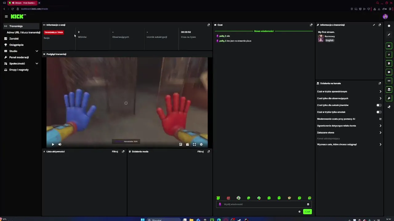Image resolution: width=394 pixels, height=221 pixels.
Task: Toggle the lightning activity widget icon in right rail
Action: pos(389,55)
